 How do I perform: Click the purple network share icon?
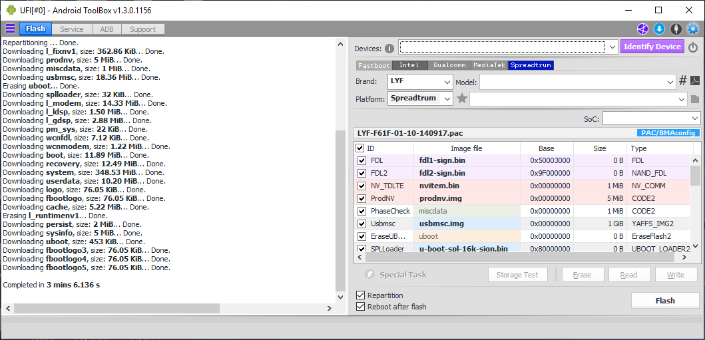[642, 29]
